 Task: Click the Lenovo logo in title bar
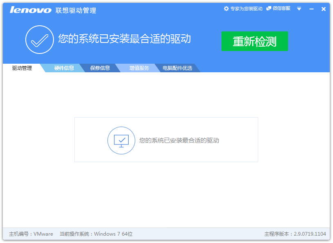tap(31, 10)
